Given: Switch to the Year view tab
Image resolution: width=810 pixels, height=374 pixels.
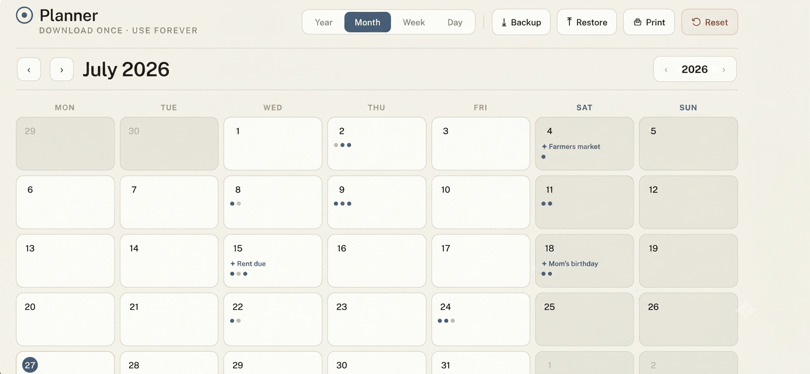Looking at the screenshot, I should (x=323, y=22).
